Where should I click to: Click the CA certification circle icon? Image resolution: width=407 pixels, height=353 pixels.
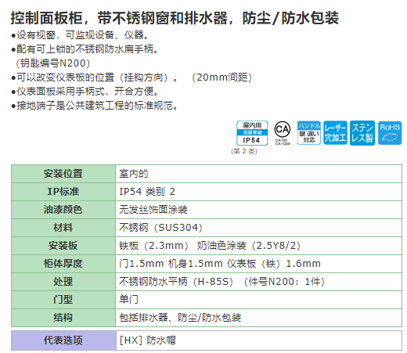pyautogui.click(x=283, y=133)
